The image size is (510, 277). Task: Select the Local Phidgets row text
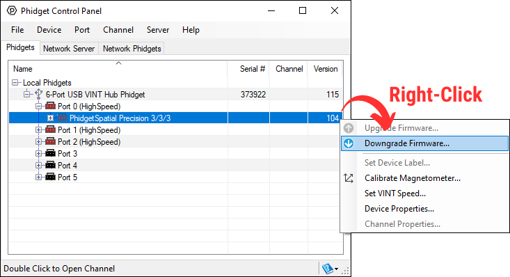(47, 83)
